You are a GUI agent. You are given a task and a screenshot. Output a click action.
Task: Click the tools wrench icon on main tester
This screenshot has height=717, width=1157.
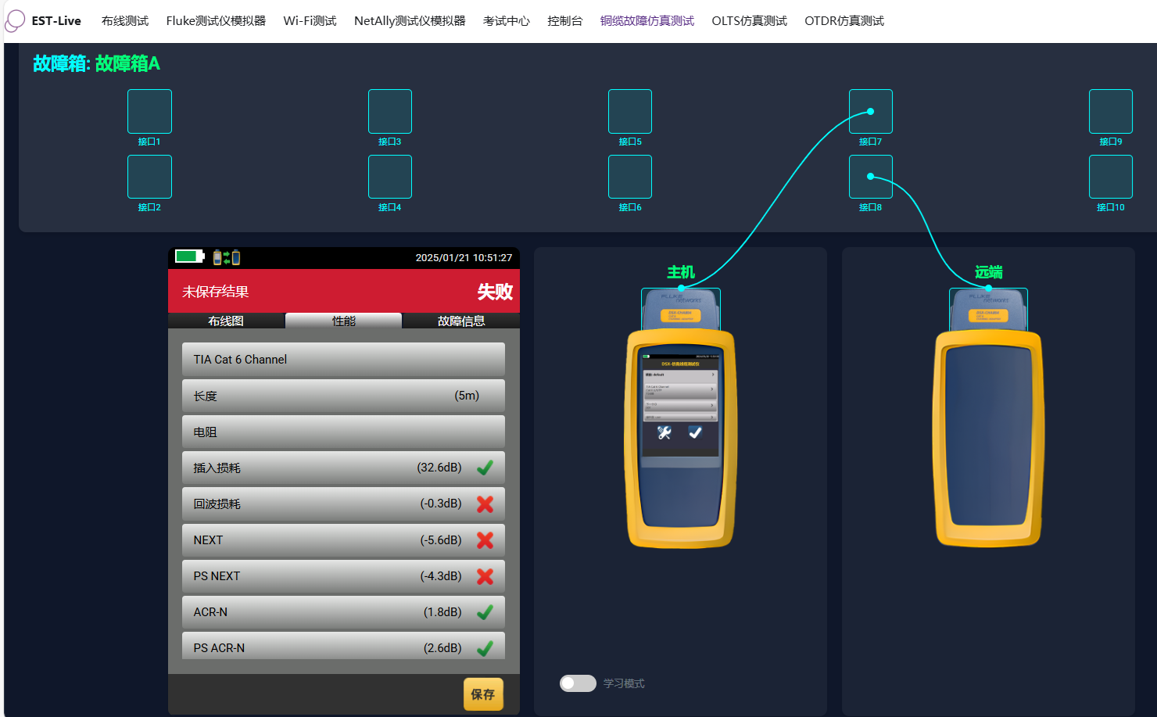[664, 432]
